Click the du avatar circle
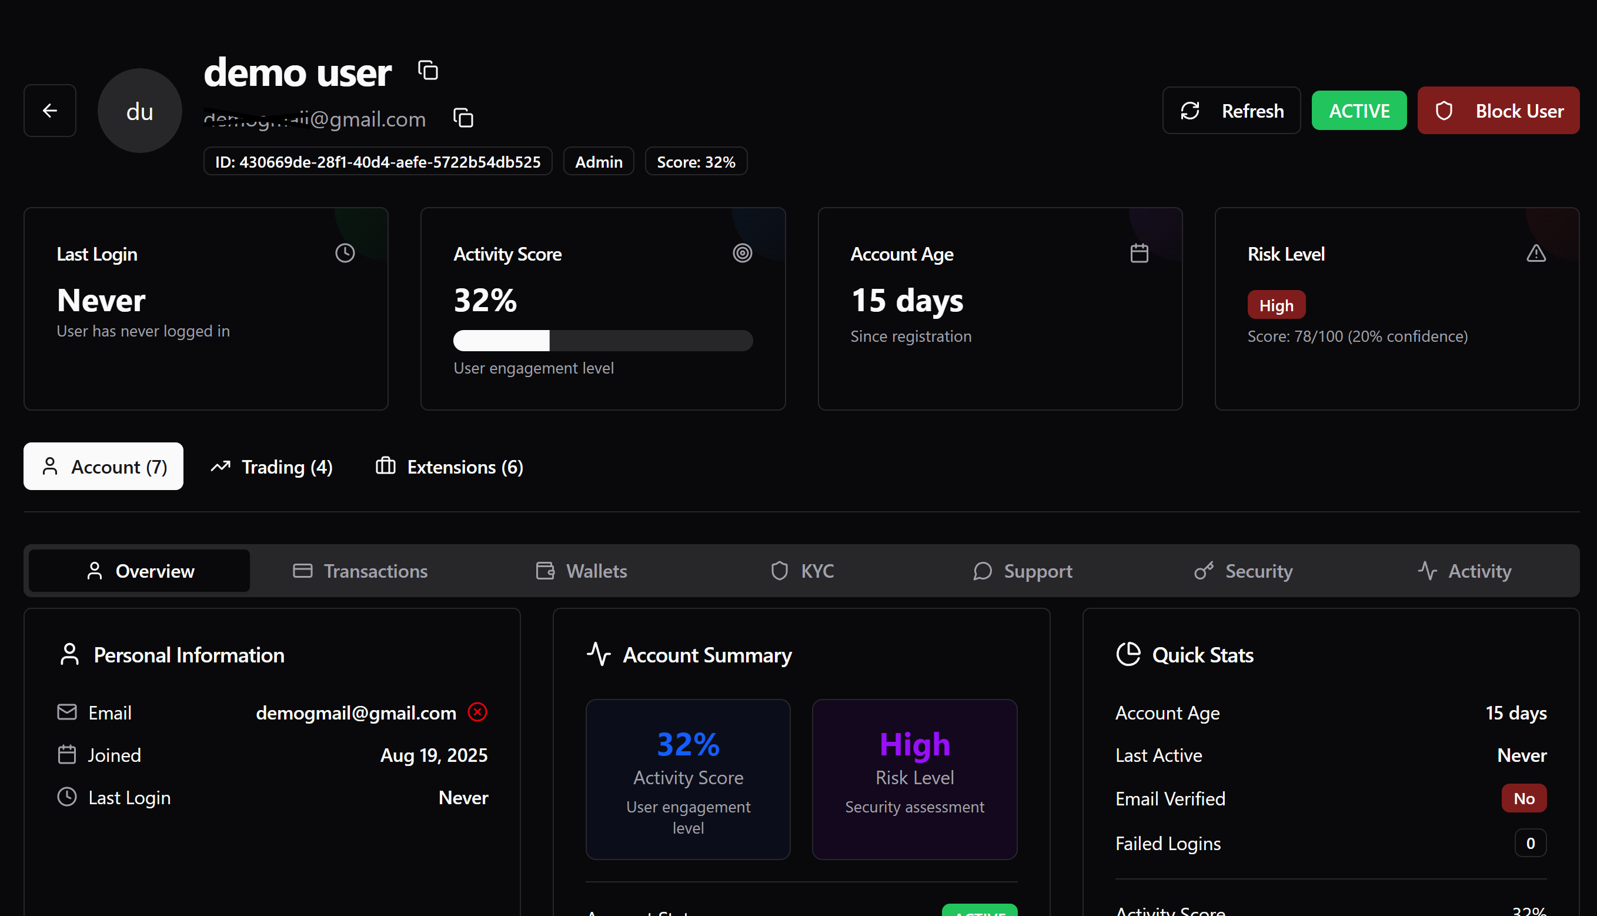The width and height of the screenshot is (1597, 916). (x=139, y=111)
